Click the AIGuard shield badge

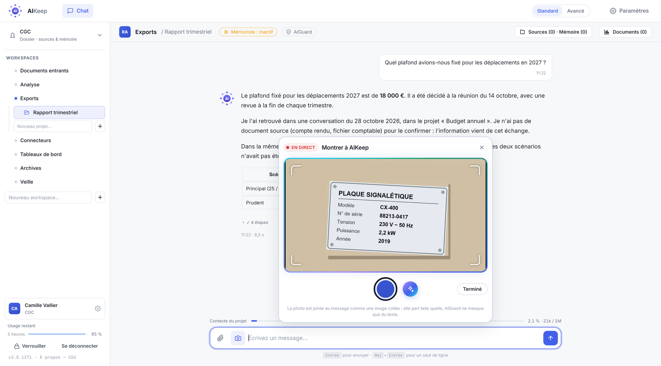(x=299, y=32)
